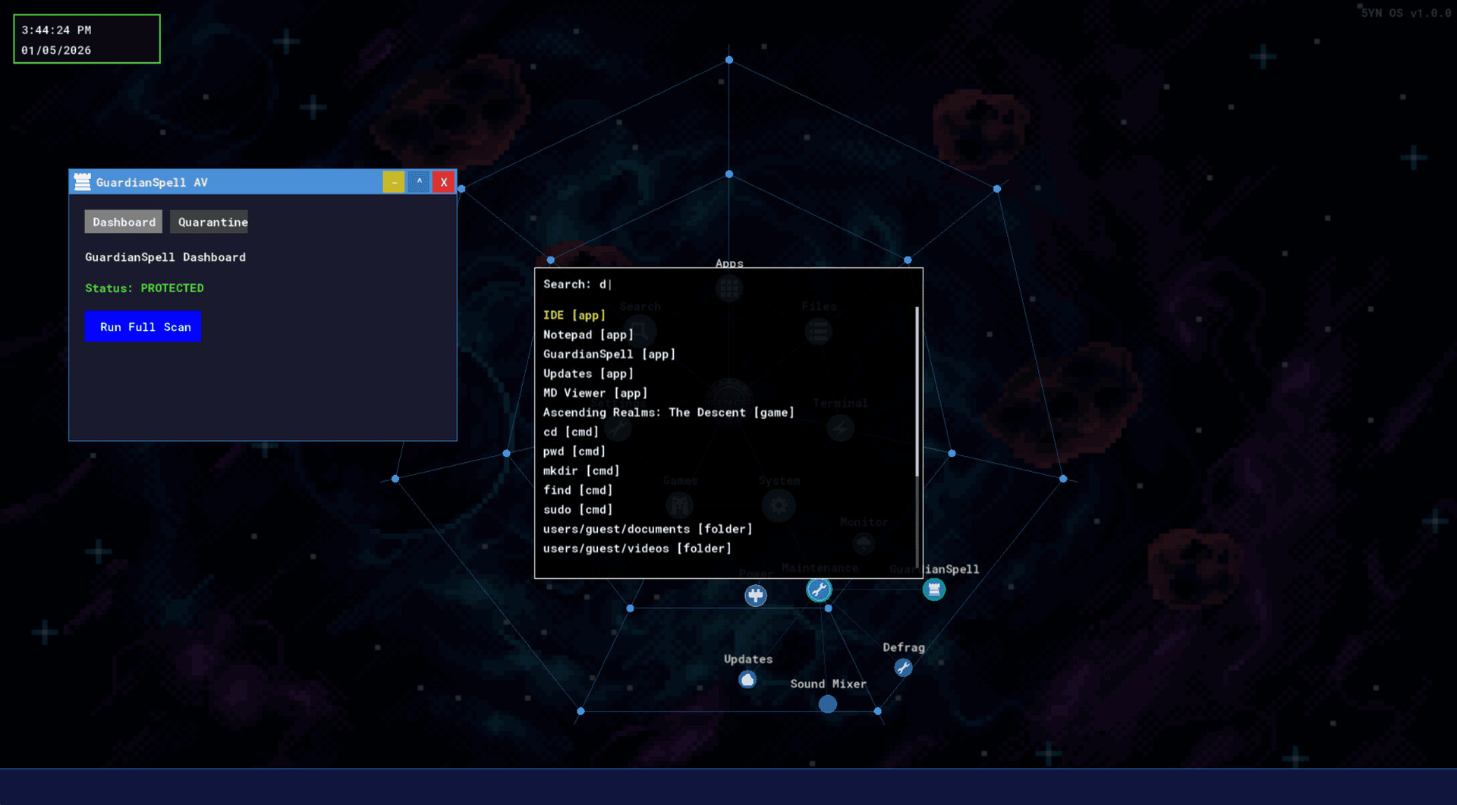Open users/guest/videos [folder] result
This screenshot has width=1457, height=805.
tap(637, 549)
